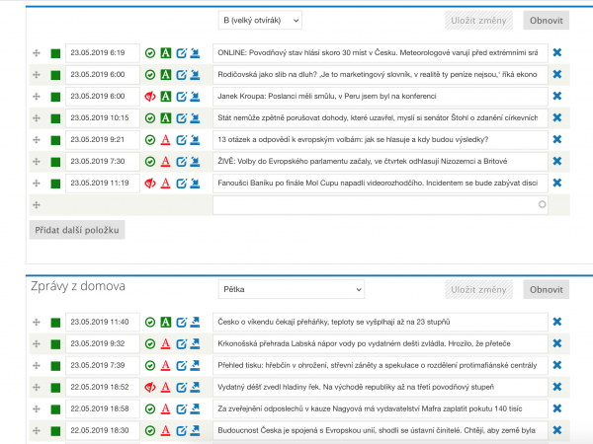Remove the Rodičovská jako slib row

[557, 74]
